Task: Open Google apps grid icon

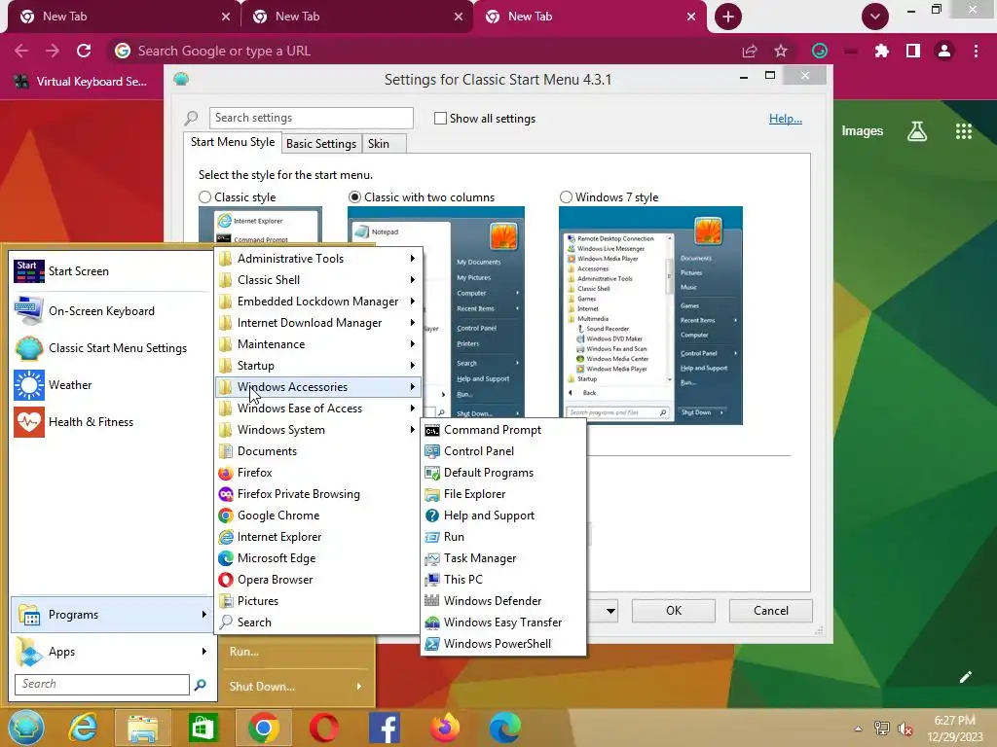Action: [x=964, y=131]
